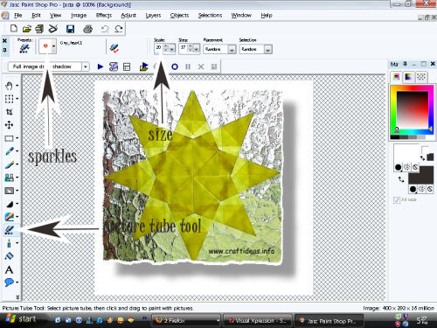This screenshot has width=437, height=328.
Task: Switch to Firefox in the taskbar
Action: click(186, 321)
